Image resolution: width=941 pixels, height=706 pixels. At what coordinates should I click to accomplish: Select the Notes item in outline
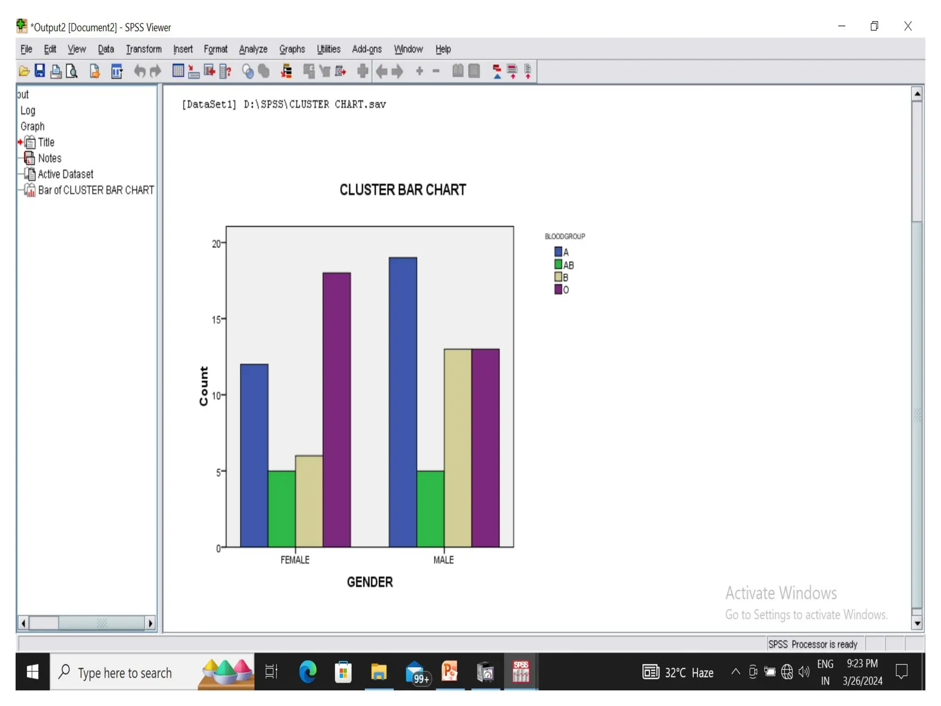(x=49, y=159)
